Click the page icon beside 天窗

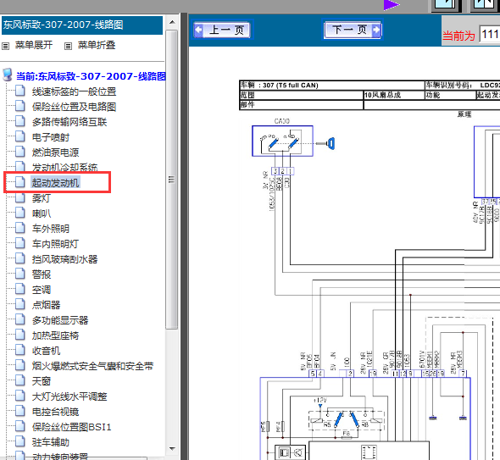point(20,380)
